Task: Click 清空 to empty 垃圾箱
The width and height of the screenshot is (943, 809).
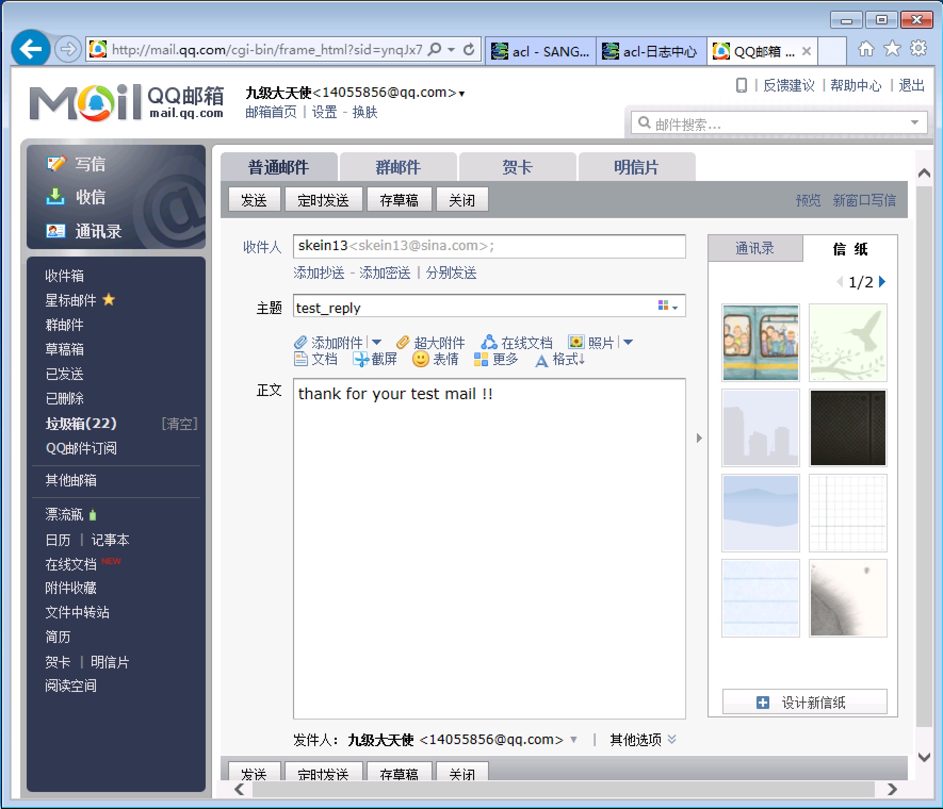Action: 180,424
